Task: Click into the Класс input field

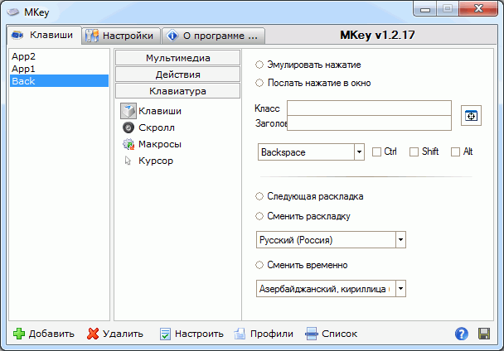Action: tap(369, 108)
